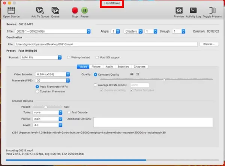Open the Preview window
This screenshot has height=166, width=225.
click(179, 10)
